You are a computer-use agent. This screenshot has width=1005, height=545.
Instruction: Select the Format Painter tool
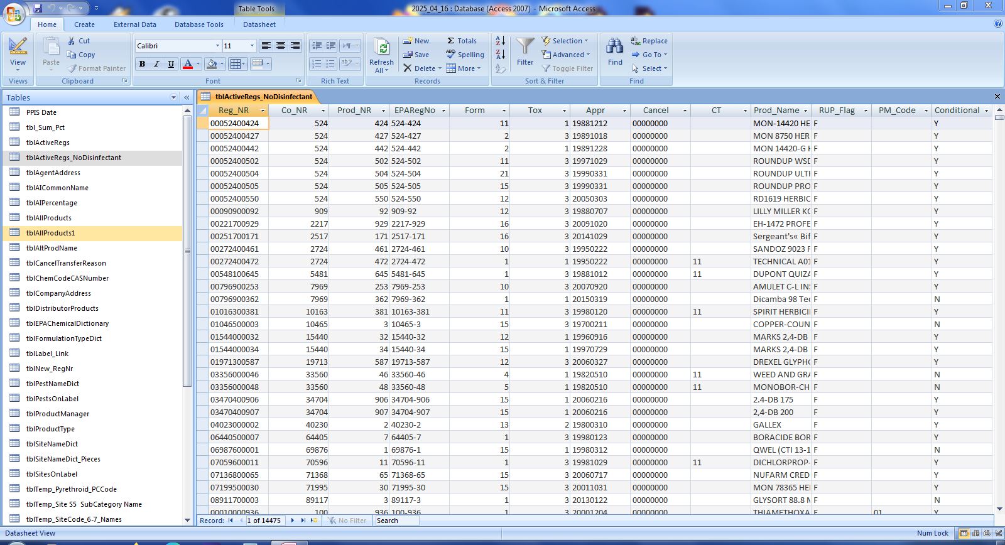96,68
